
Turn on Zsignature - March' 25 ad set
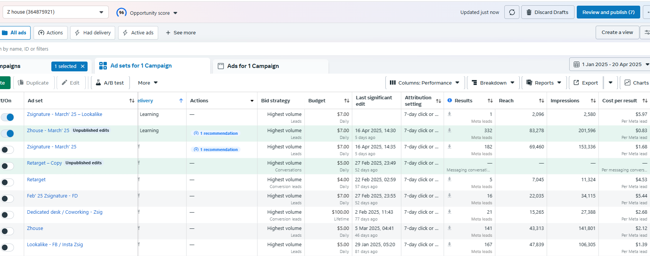7,150
